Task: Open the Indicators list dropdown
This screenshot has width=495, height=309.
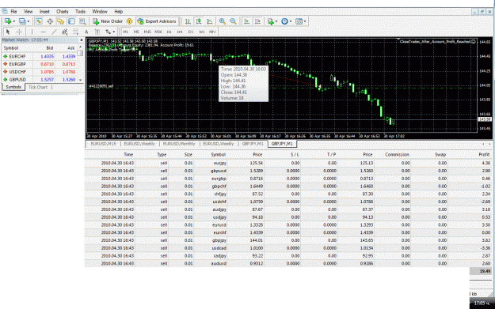Action: pos(272,21)
